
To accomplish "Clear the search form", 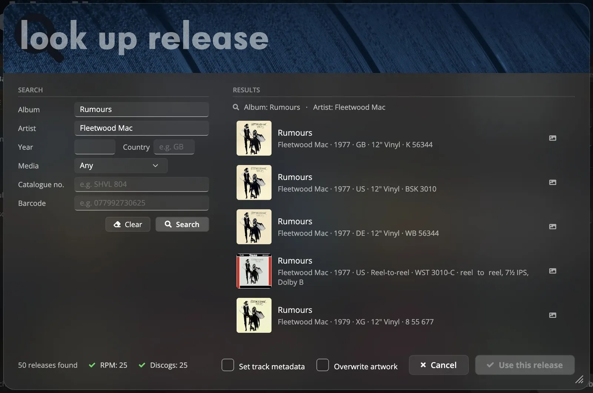I will click(128, 224).
